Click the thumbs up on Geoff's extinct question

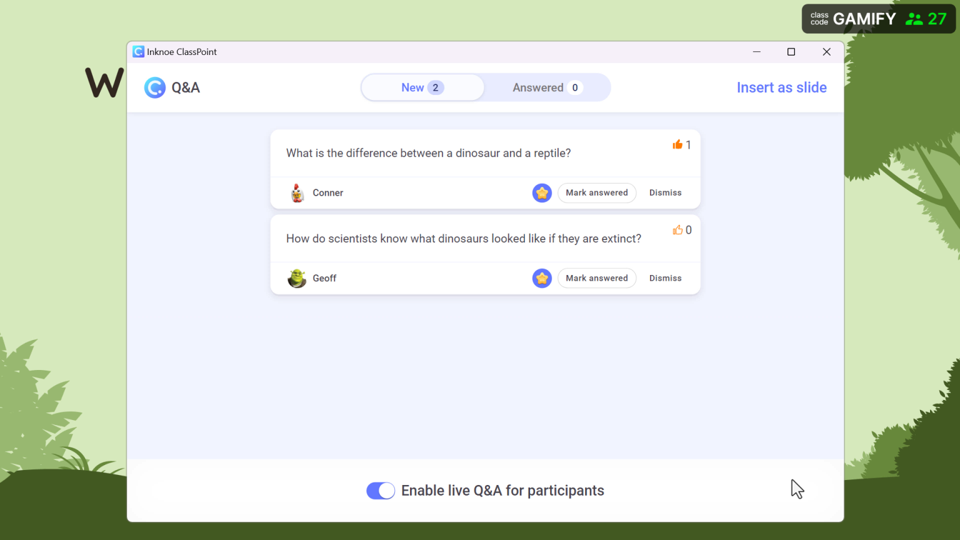[678, 230]
